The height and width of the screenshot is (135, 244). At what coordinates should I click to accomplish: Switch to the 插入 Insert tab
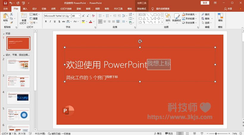25,9
